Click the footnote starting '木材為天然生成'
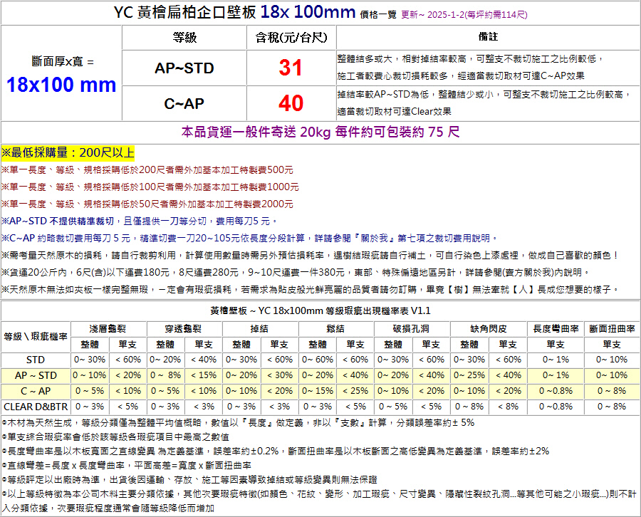Screen dimensions: 641x517 238,423
